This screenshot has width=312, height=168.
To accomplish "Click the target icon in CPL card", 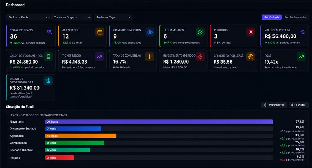I will 251,57.
